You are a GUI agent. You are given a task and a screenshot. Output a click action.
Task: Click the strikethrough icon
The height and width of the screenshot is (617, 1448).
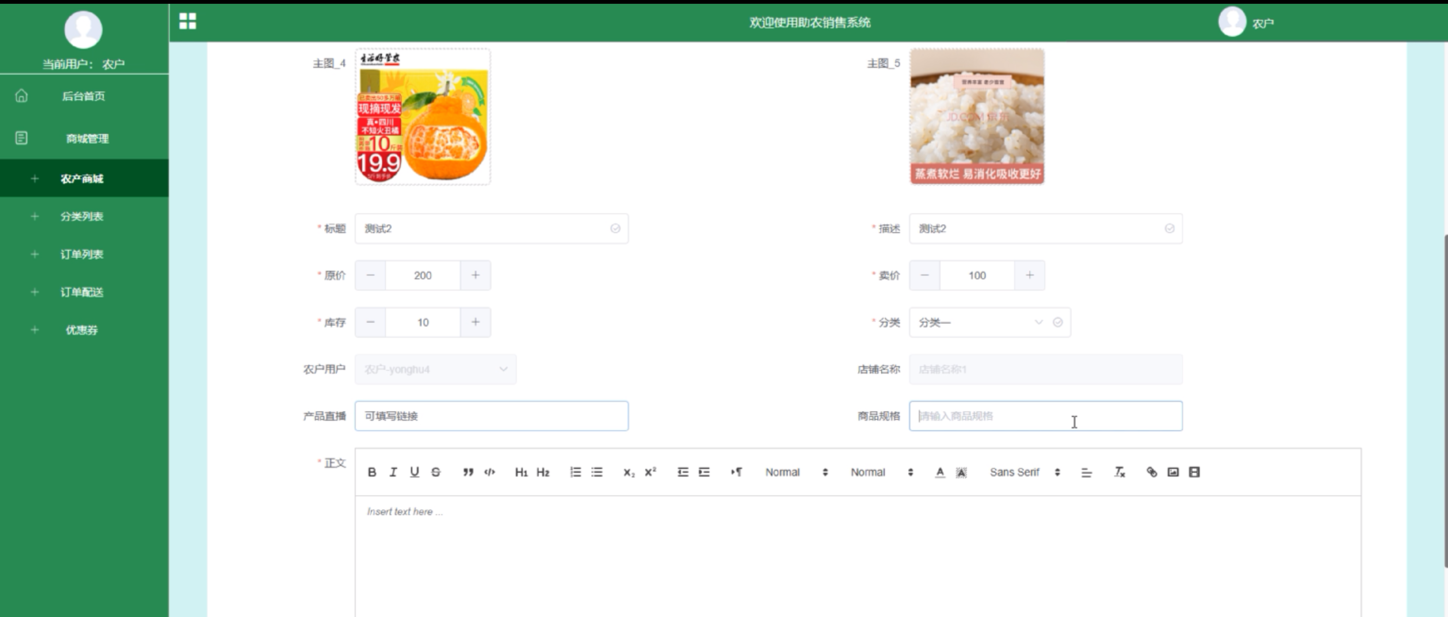(436, 472)
